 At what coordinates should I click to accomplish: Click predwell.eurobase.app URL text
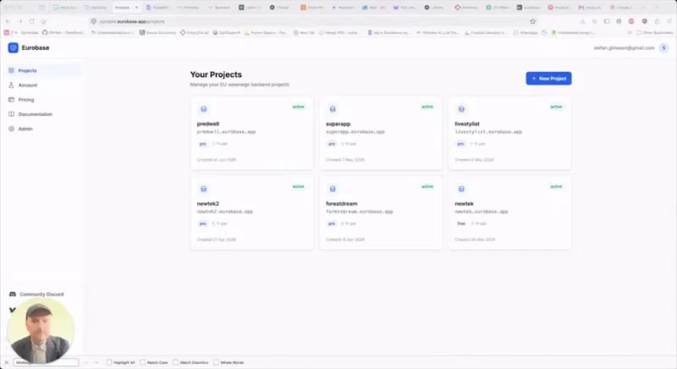226,132
